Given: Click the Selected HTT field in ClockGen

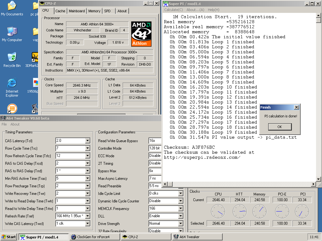Looking at the screenshot, I should (240, 223).
